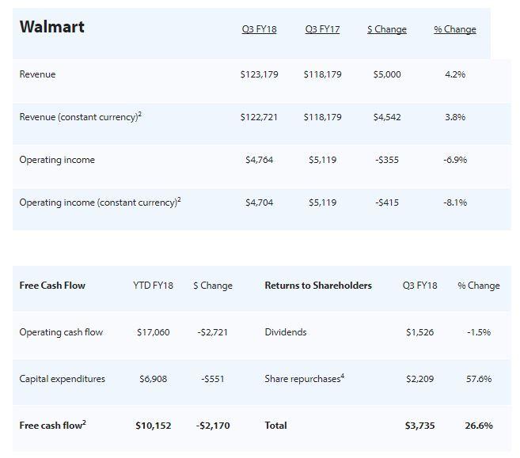Select the bold Free cash flow label

[53, 425]
